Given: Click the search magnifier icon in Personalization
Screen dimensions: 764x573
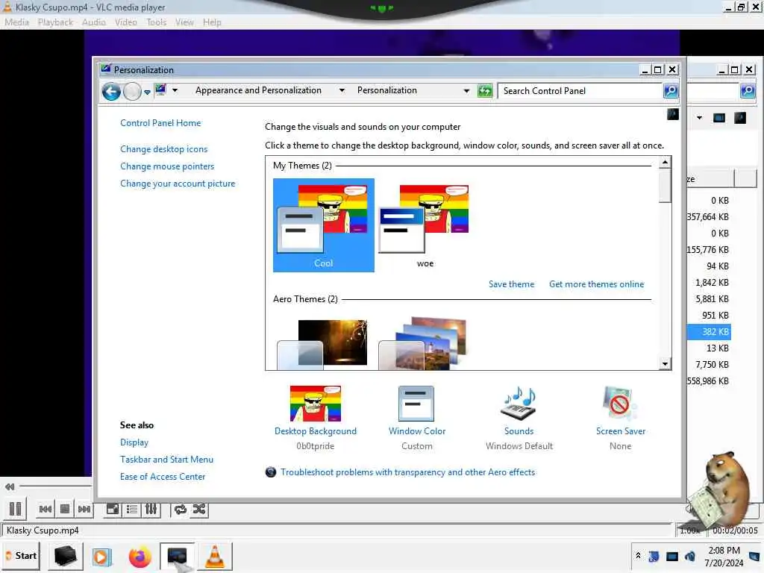Looking at the screenshot, I should [x=671, y=90].
